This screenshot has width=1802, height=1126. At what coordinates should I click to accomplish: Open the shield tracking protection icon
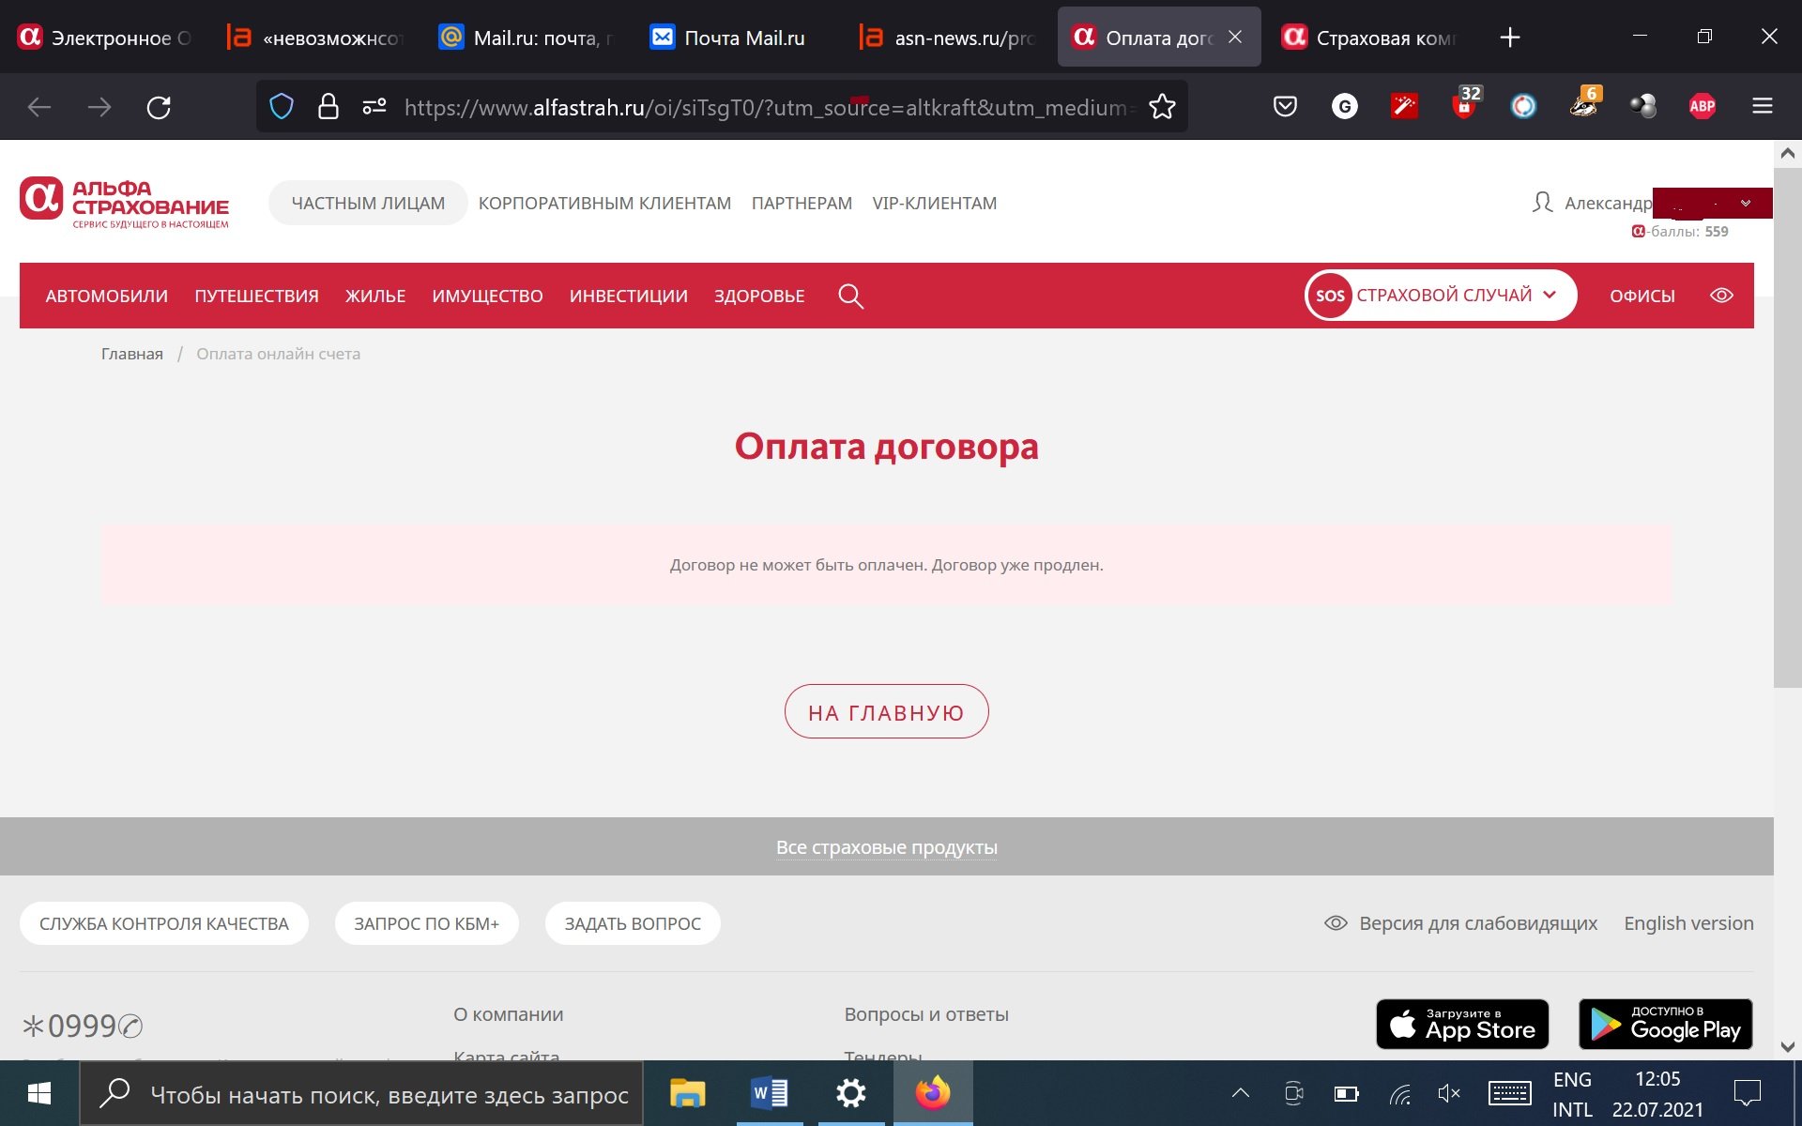pos(282,107)
